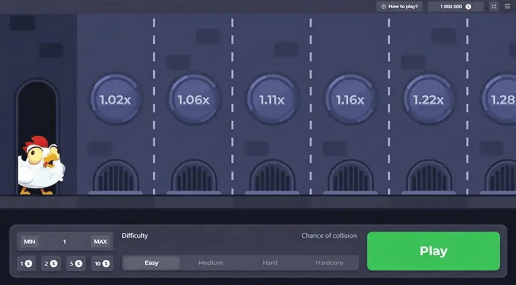Choose the 5 coin bet preset
The height and width of the screenshot is (285, 516).
pyautogui.click(x=76, y=264)
